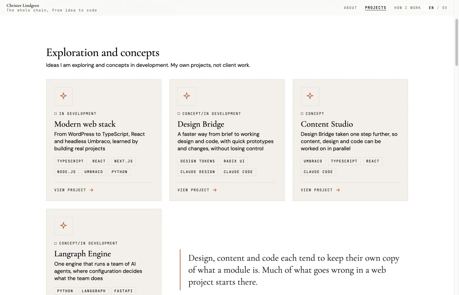459x295 pixels.
Task: Click the star icon on Modern web stack card
Action: click(x=63, y=96)
